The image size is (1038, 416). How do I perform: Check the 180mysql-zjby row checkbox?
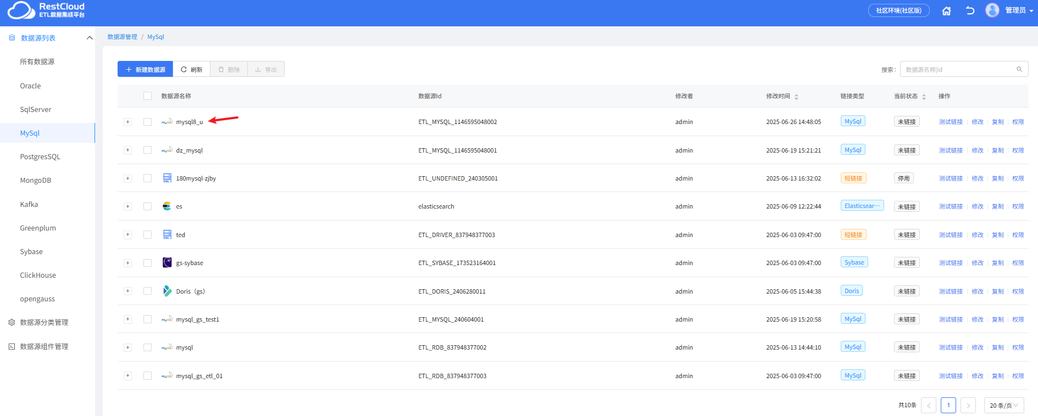pos(147,178)
